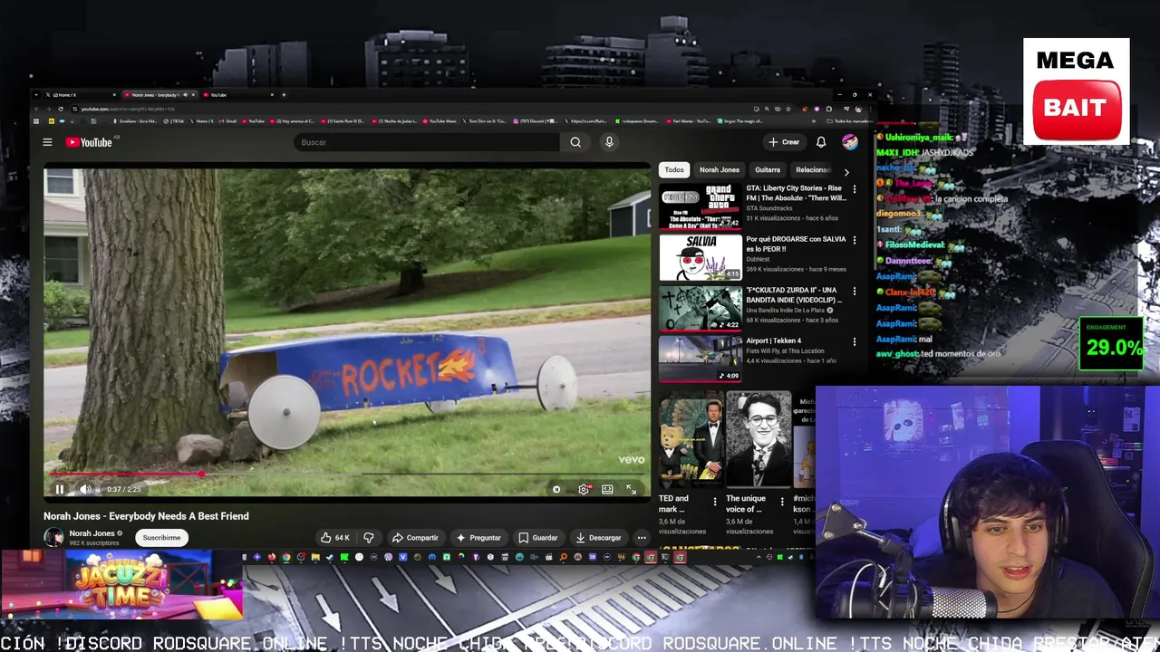Open the YouTube Music bookmark
This screenshot has height=652, width=1160.
(440, 120)
